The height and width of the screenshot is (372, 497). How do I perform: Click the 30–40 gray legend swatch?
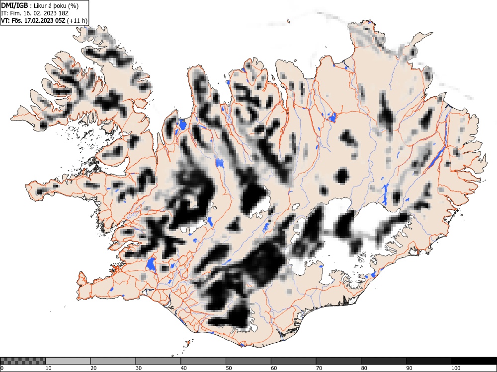158,361
